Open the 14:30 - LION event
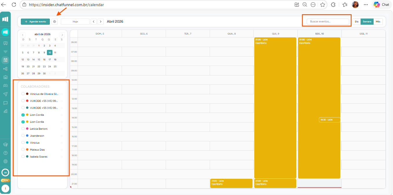Image resolution: width=393 pixels, height=195 pixels. [330, 120]
